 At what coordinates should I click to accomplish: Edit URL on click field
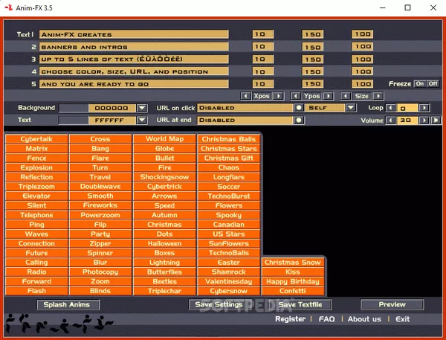(x=245, y=108)
